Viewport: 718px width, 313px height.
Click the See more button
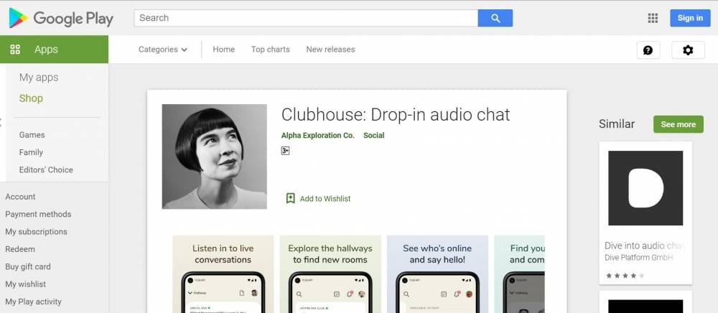point(679,124)
